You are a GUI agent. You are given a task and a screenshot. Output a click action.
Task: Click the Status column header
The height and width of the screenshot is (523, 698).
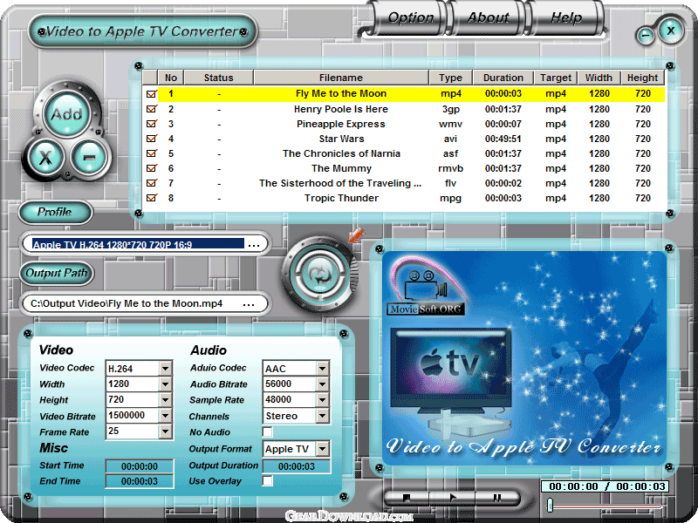(219, 78)
